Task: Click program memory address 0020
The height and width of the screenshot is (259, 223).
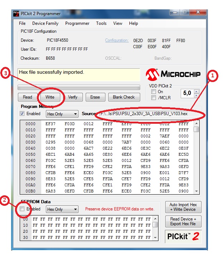Action: tap(30, 136)
